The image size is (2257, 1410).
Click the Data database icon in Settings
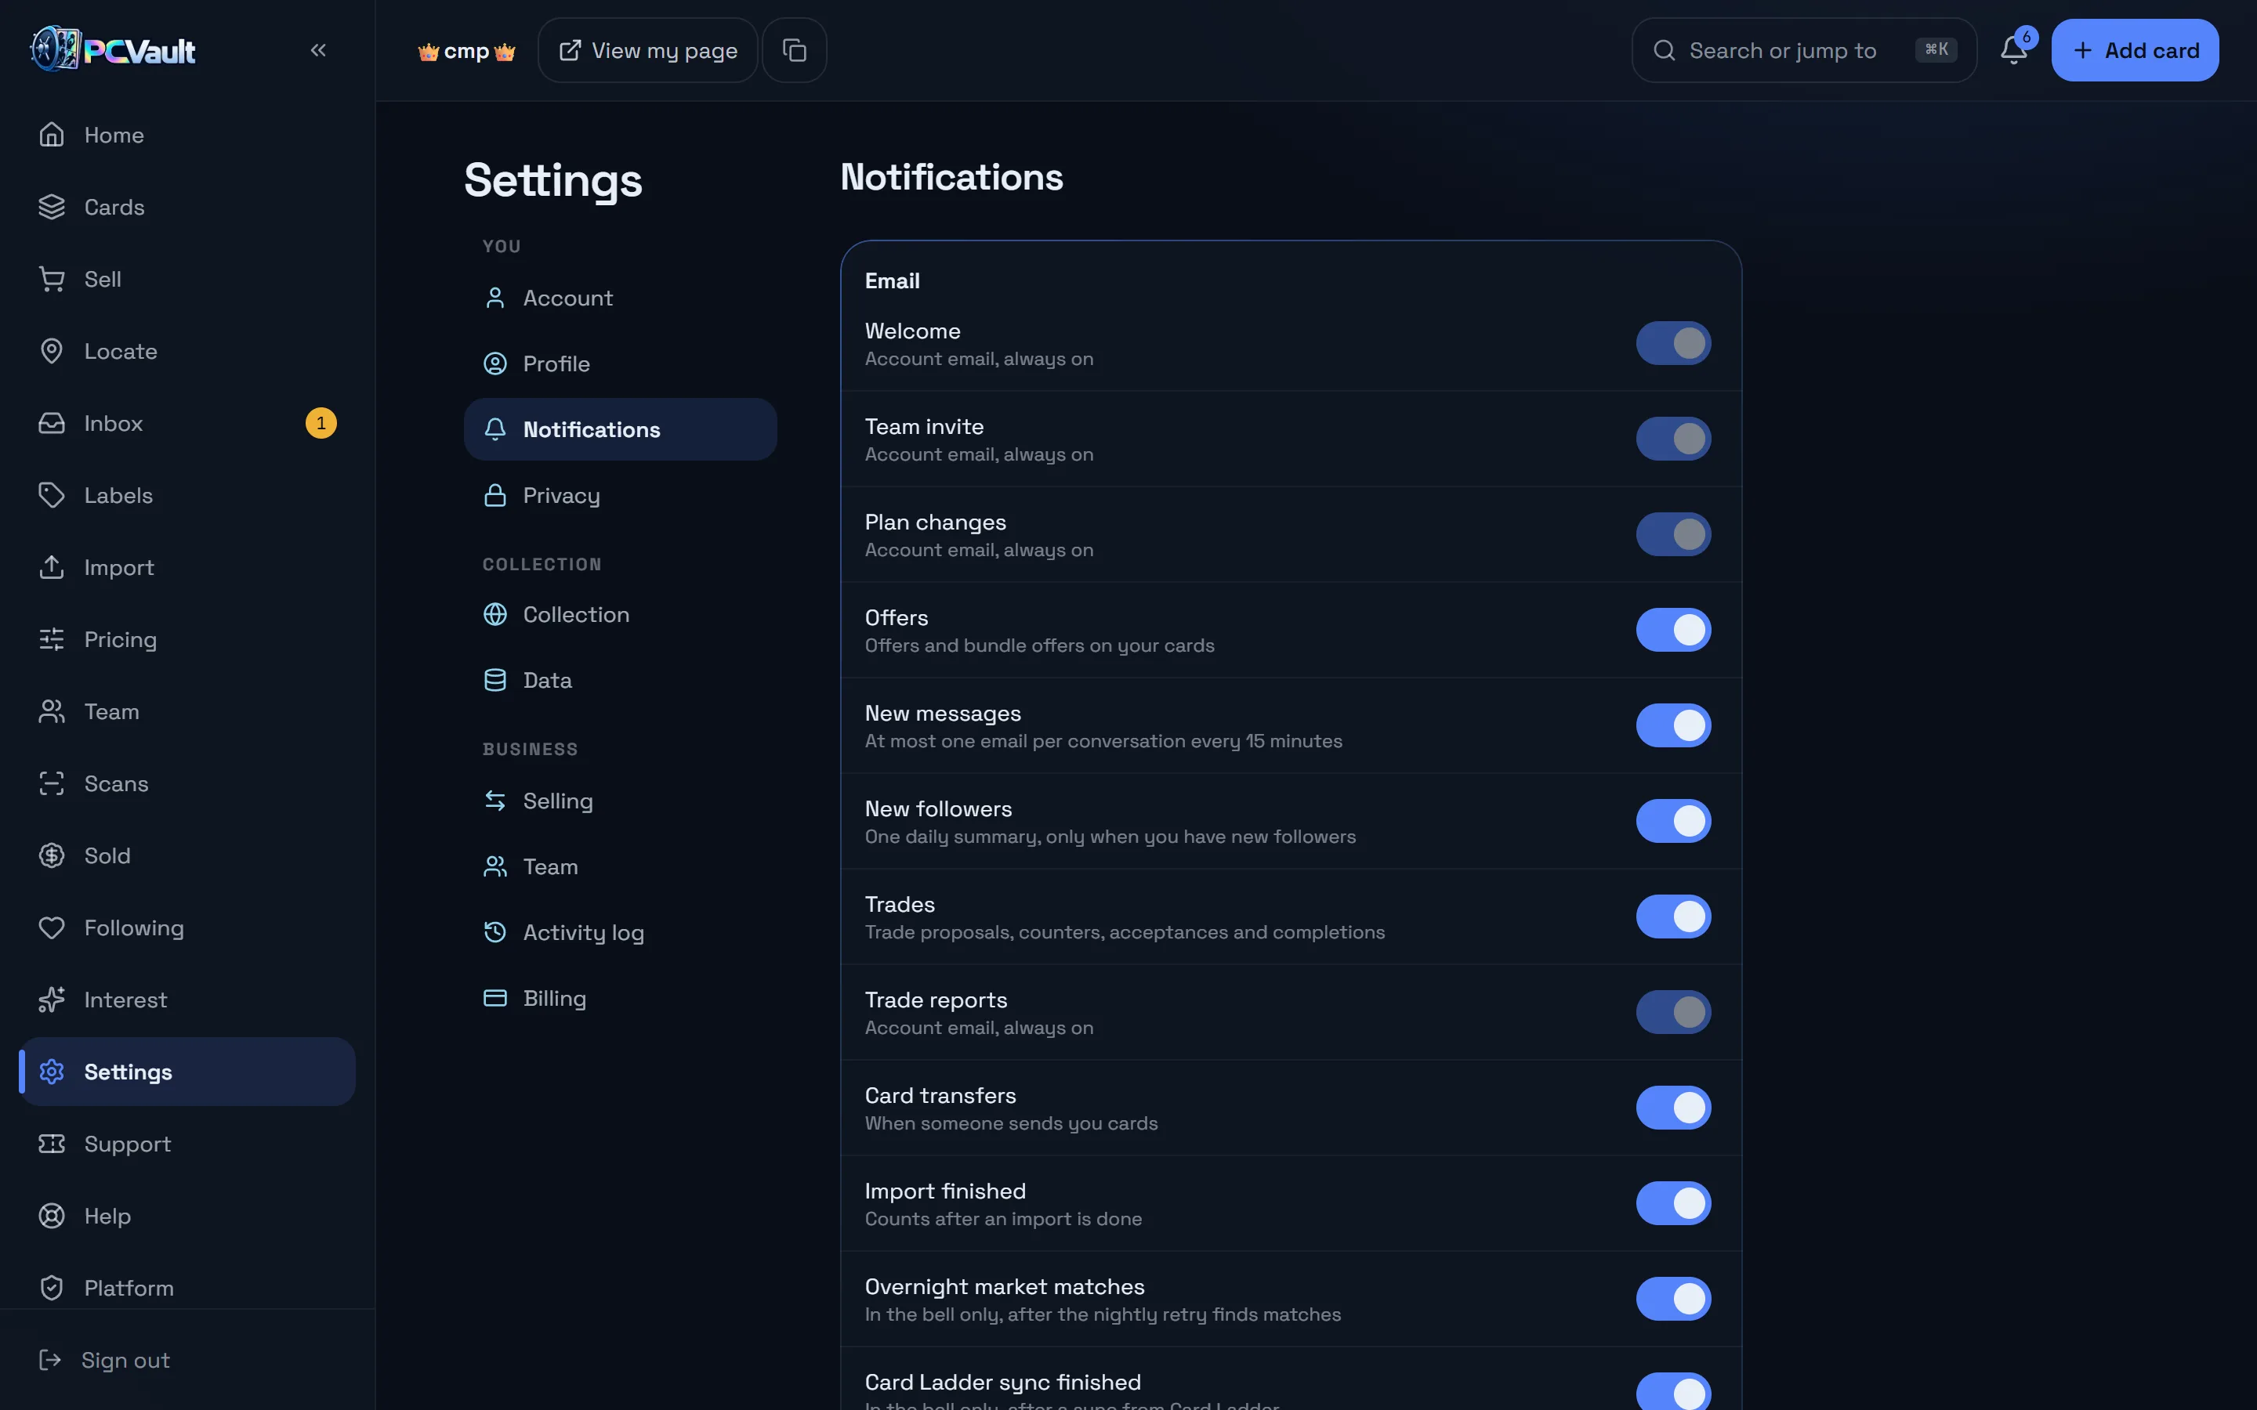pyautogui.click(x=495, y=681)
